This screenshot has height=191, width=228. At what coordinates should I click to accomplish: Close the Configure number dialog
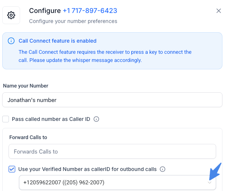click(219, 11)
